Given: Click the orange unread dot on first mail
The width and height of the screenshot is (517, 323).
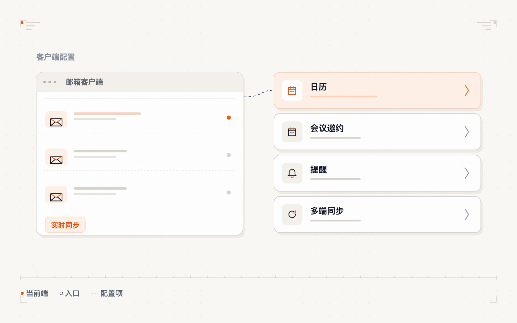Looking at the screenshot, I should click(229, 118).
